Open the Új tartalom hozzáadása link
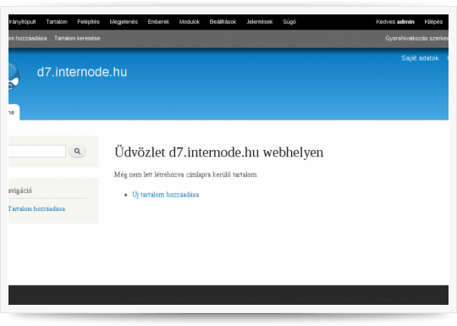This screenshot has height=326, width=457. tap(166, 195)
